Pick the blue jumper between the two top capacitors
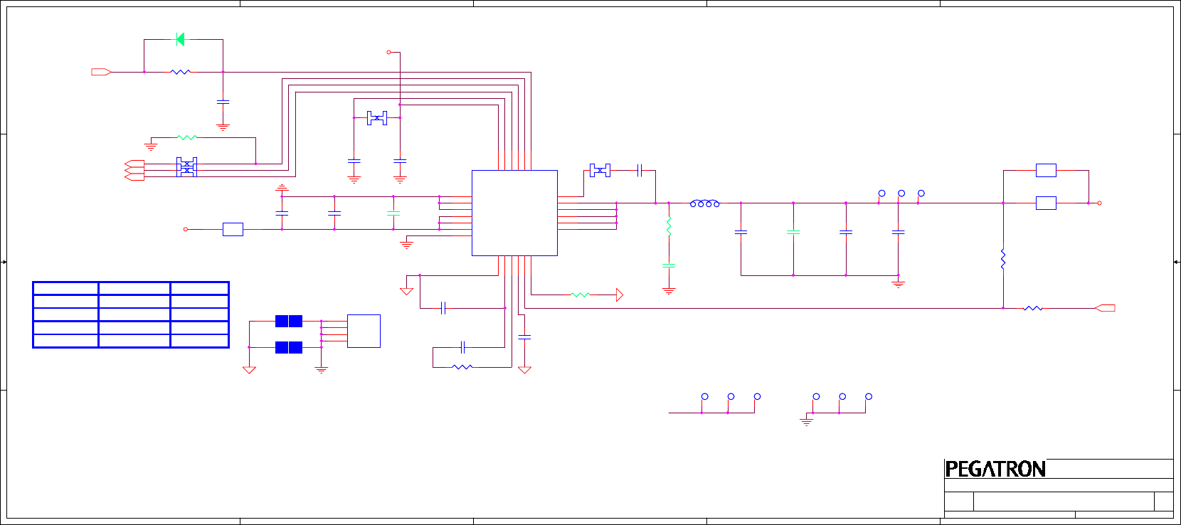The image size is (1181, 525). [x=377, y=118]
